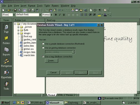
Task: Cancel the Database Results Wizard
Action: pyautogui.click(x=53, y=72)
